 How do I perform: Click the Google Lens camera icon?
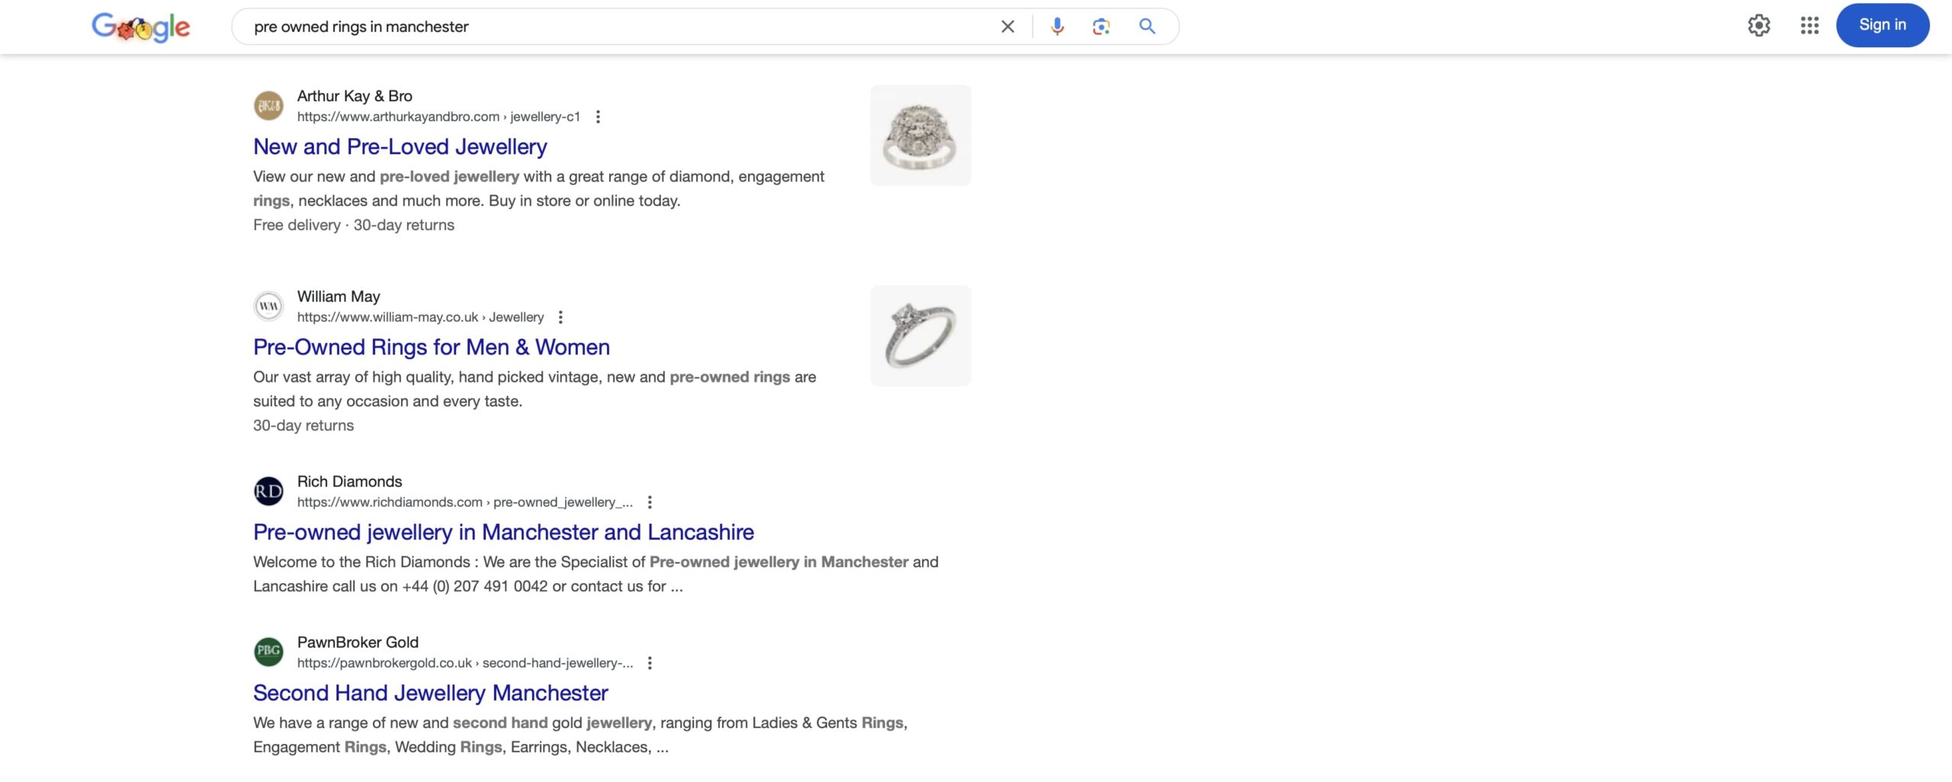(1100, 26)
